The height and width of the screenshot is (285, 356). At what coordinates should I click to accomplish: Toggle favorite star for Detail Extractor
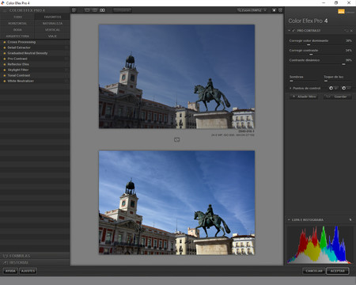[5, 47]
